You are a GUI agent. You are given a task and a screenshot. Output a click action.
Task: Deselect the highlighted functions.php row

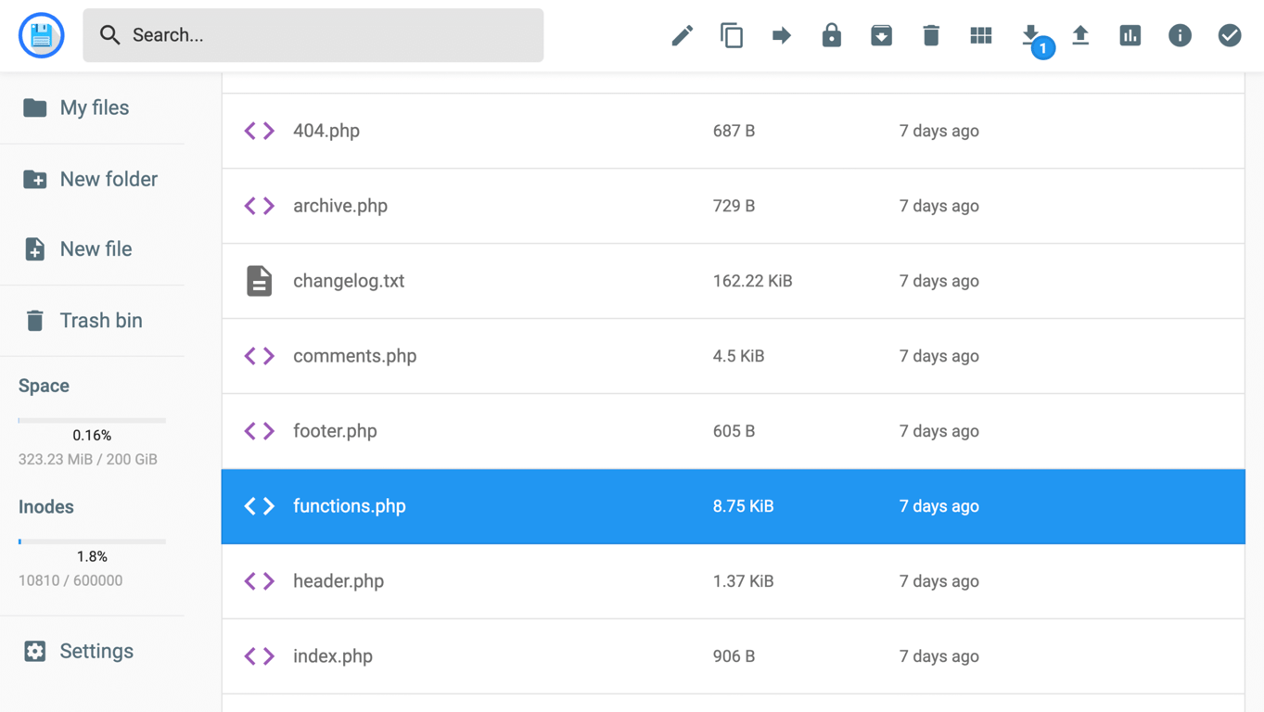[649, 506]
